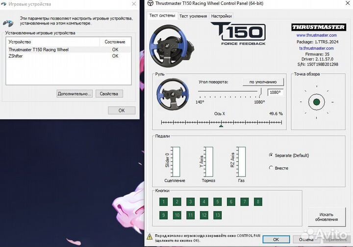Click the T150 Force Feedback logo
This screenshot has width=353, height=247.
238,34
